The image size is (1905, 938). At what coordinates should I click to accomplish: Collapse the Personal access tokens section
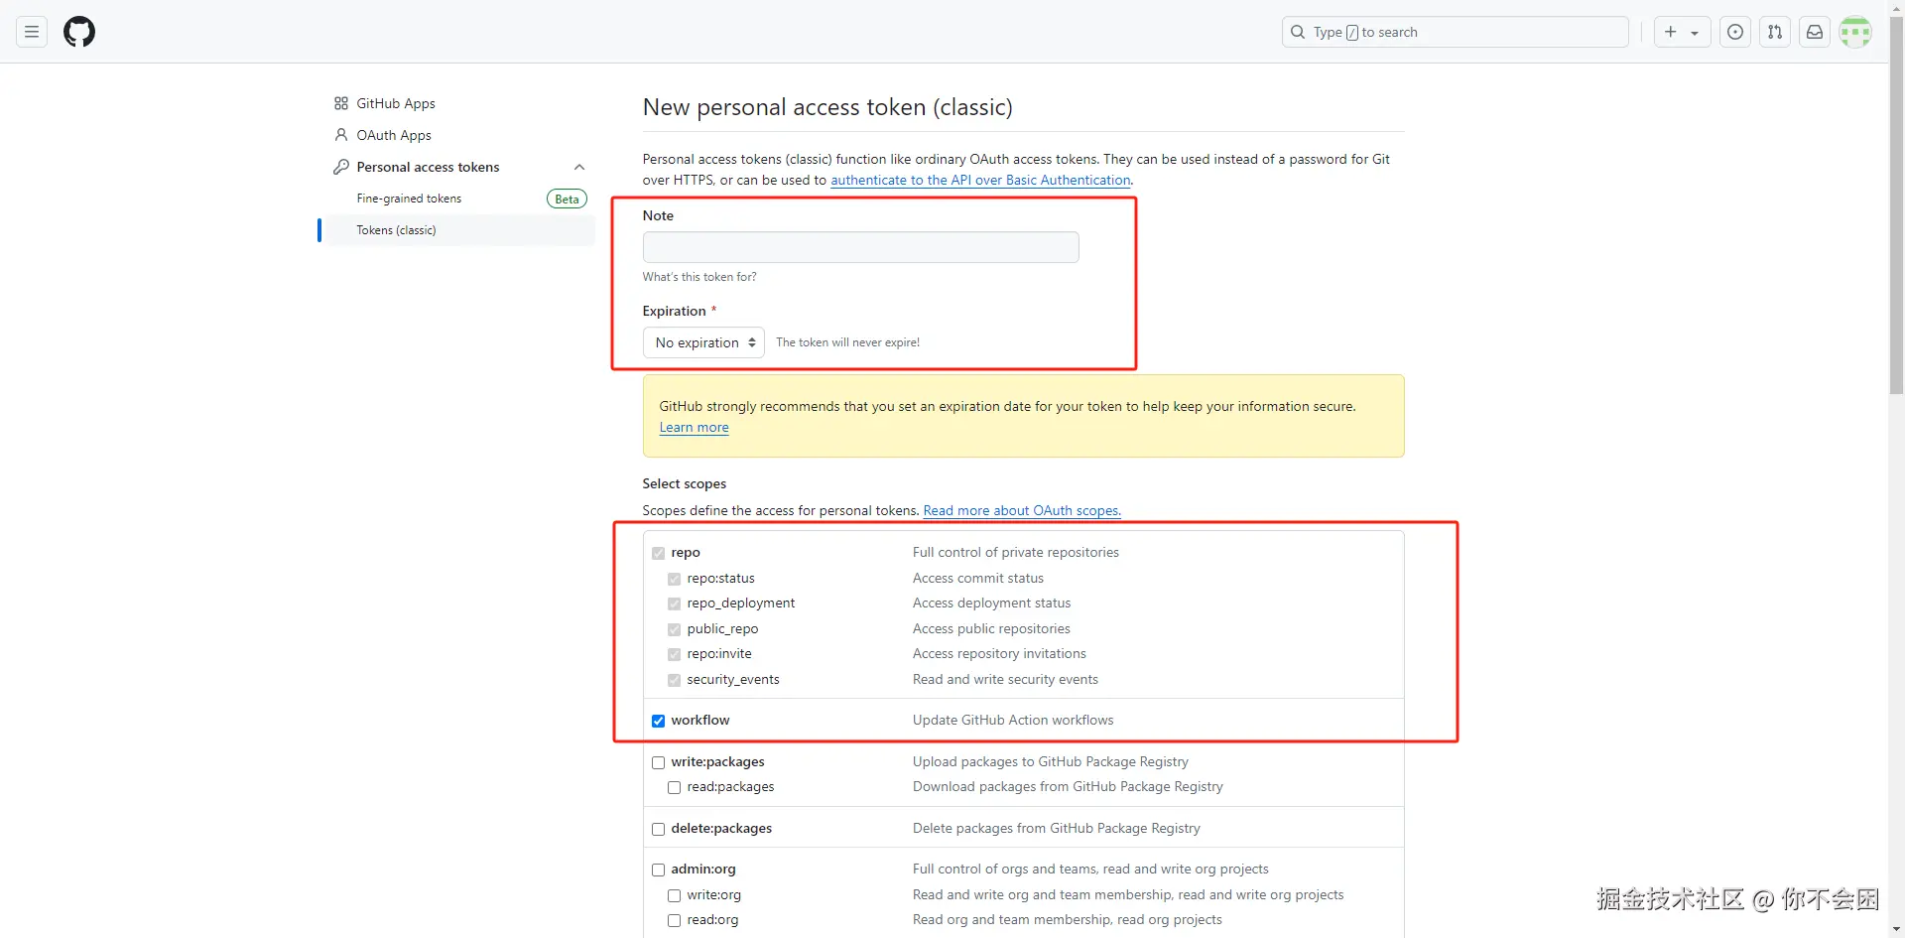click(x=579, y=167)
